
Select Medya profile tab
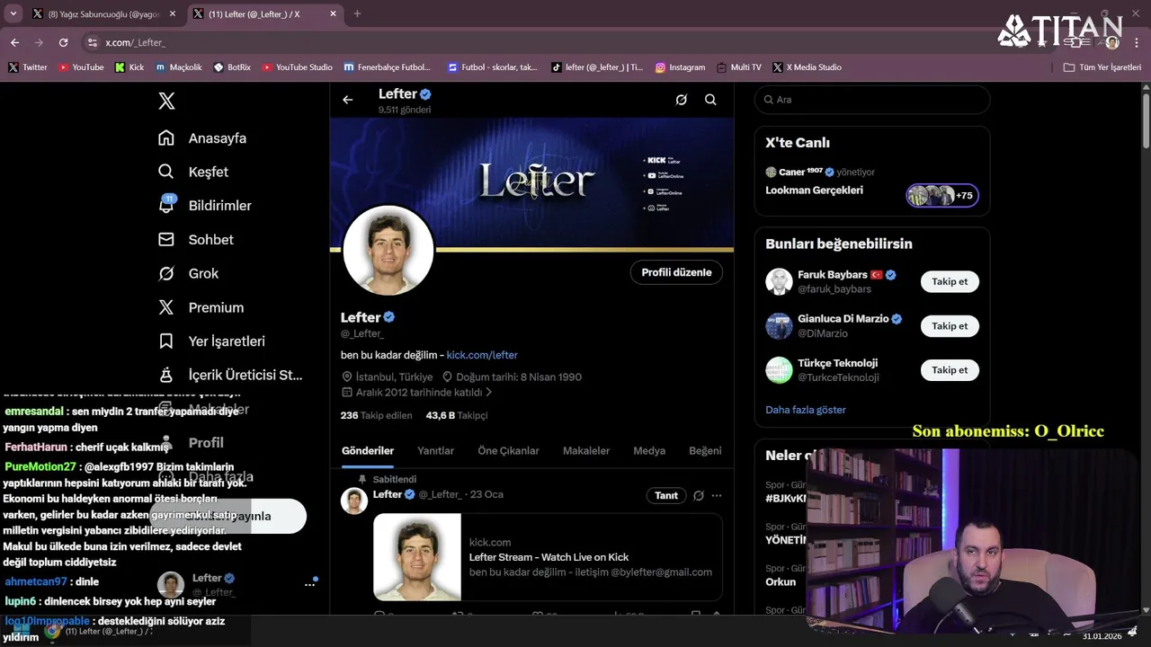649,451
